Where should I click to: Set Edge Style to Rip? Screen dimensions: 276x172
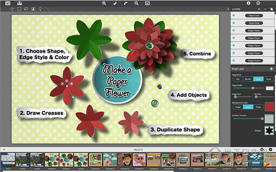tap(238, 79)
